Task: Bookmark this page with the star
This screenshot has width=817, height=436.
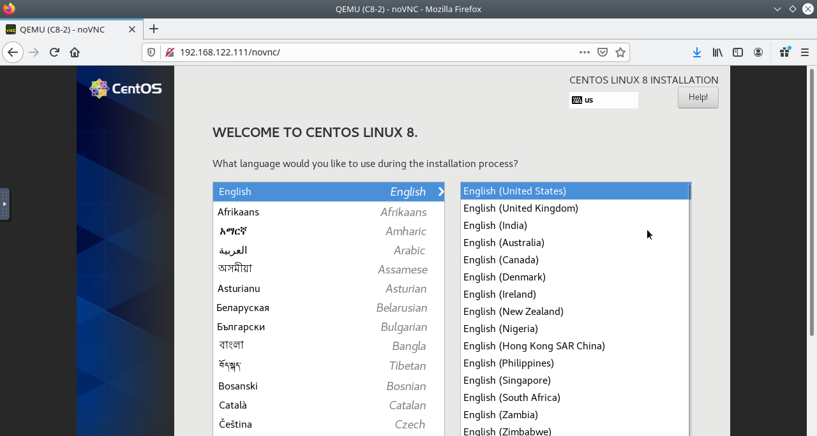Action: pyautogui.click(x=620, y=52)
